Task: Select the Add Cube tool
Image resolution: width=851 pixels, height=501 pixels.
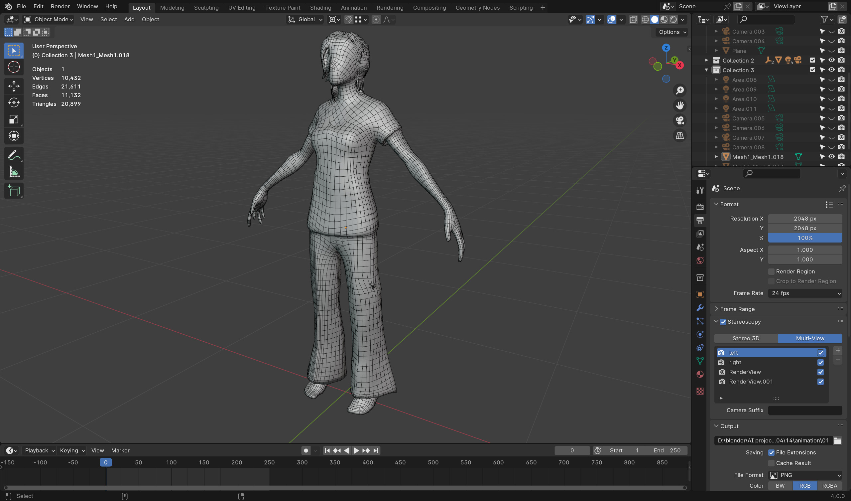Action: pyautogui.click(x=14, y=191)
